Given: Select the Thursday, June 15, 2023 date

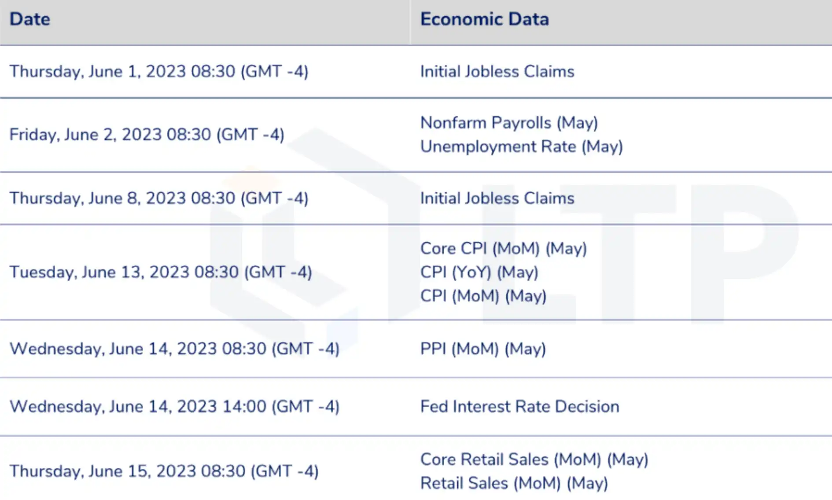Looking at the screenshot, I should [164, 471].
